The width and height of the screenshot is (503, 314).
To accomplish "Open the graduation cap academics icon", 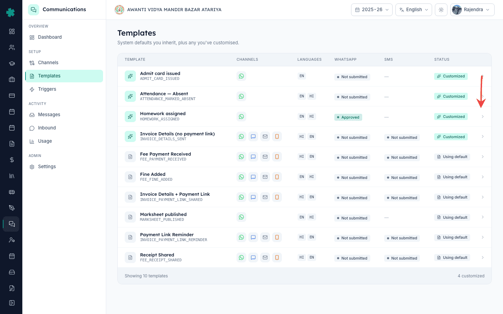I will click(12, 63).
